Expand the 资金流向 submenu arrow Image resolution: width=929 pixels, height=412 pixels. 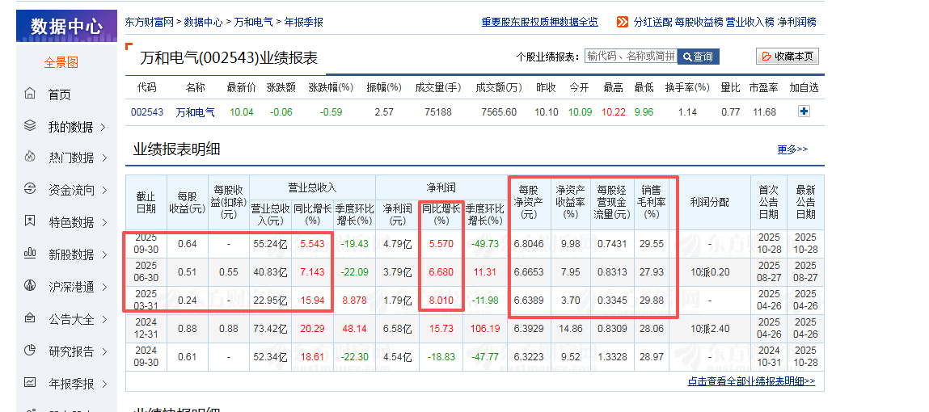click(104, 190)
